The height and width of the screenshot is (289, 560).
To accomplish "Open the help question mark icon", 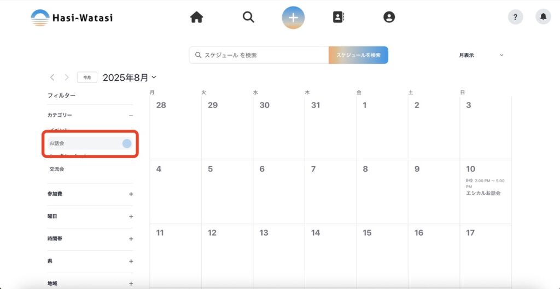I will click(515, 17).
